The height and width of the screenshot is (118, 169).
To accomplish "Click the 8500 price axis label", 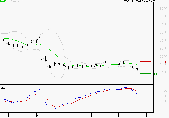I will 163,8.
